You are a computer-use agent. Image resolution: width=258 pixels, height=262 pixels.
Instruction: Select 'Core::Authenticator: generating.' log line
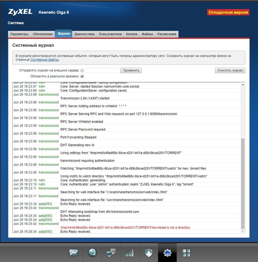pos(83,180)
